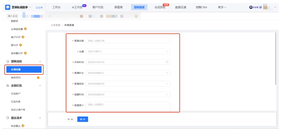The height and width of the screenshot is (132, 283).
Task: Click the diamond badge next to 客户SOP
Action: click(23, 37)
